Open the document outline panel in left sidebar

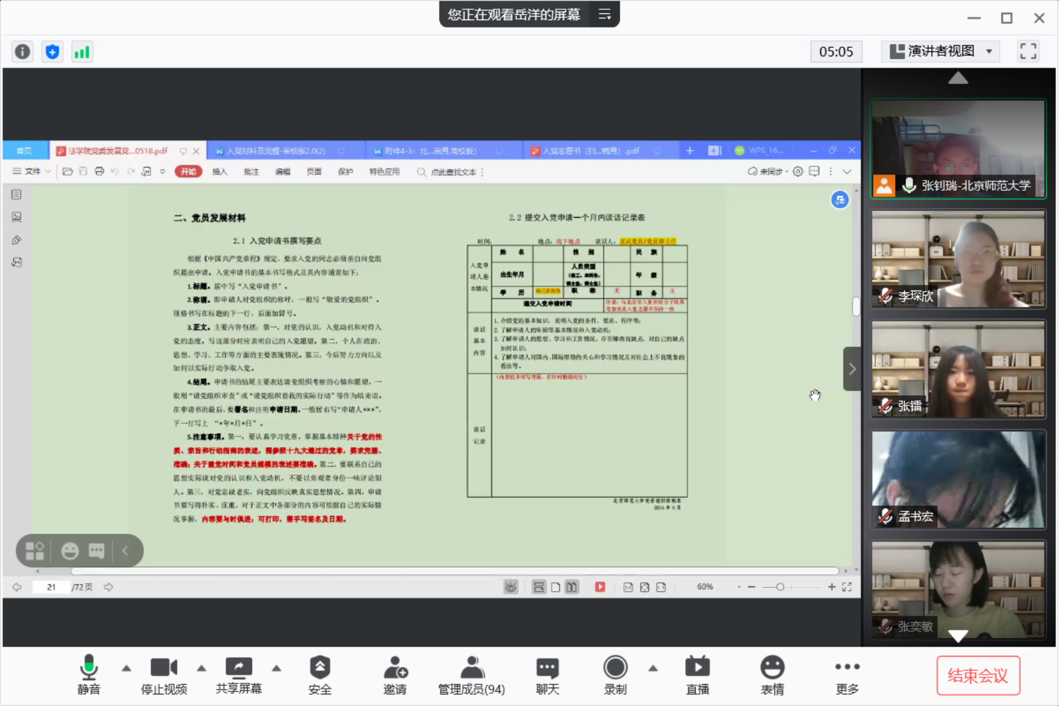click(x=16, y=194)
